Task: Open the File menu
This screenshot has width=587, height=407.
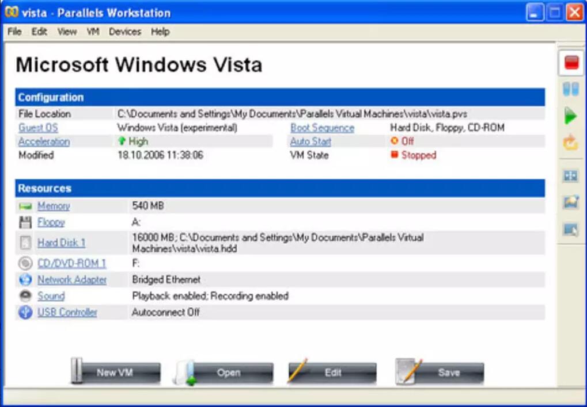Action: [x=14, y=32]
